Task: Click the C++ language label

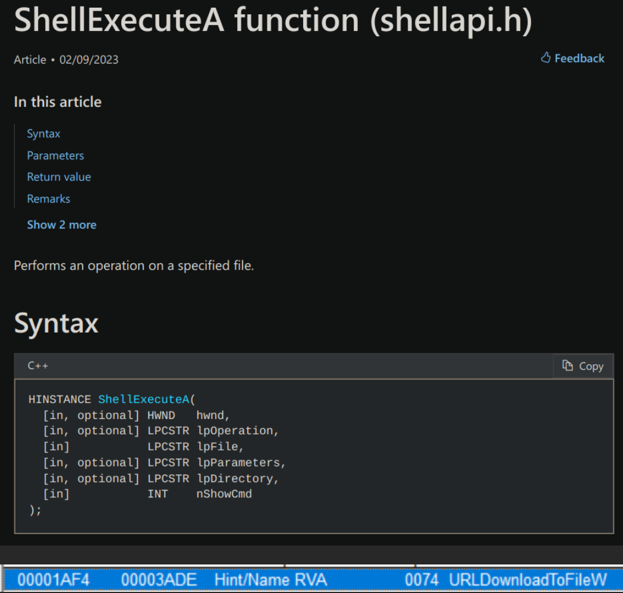Action: click(x=38, y=366)
